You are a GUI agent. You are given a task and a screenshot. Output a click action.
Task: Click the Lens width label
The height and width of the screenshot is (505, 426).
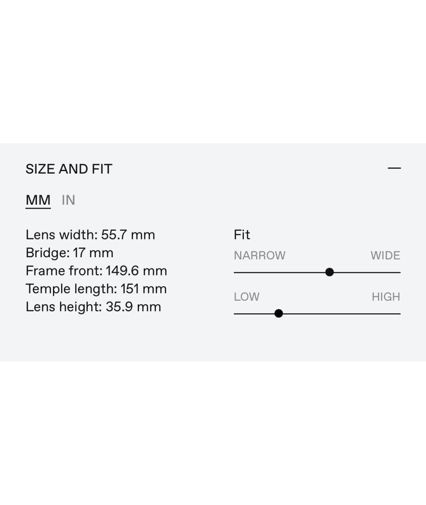61,235
